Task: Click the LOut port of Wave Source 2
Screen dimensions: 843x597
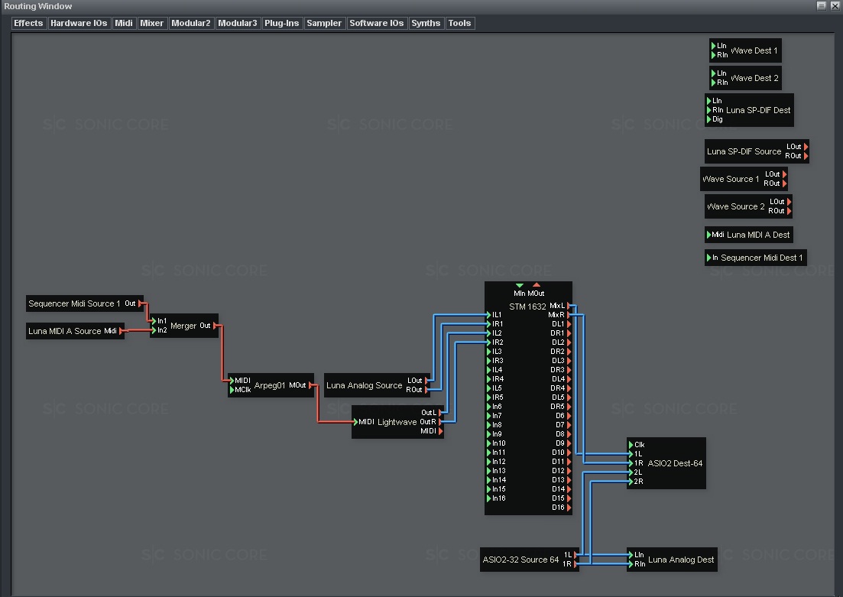Action: click(789, 202)
